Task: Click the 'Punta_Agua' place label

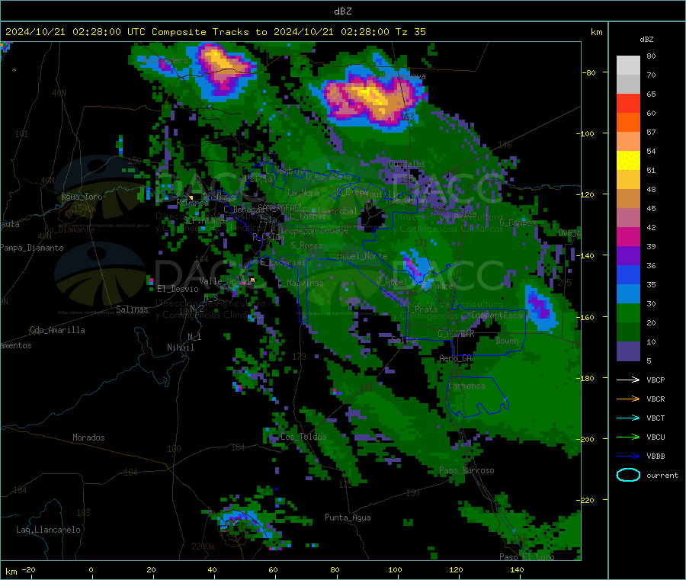Action: tap(348, 518)
